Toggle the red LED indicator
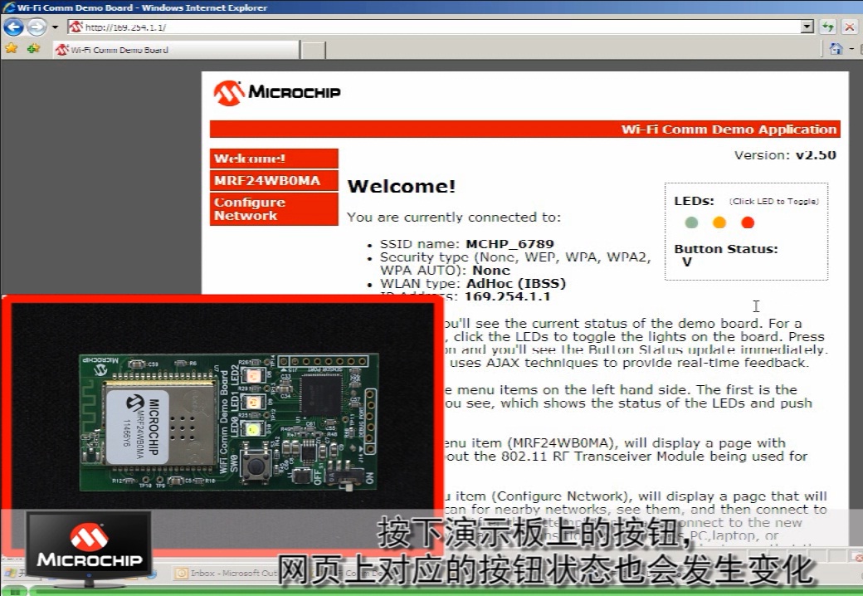 748,222
